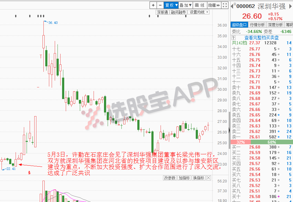Click the 十七 price 26.77

click(x=255, y=49)
